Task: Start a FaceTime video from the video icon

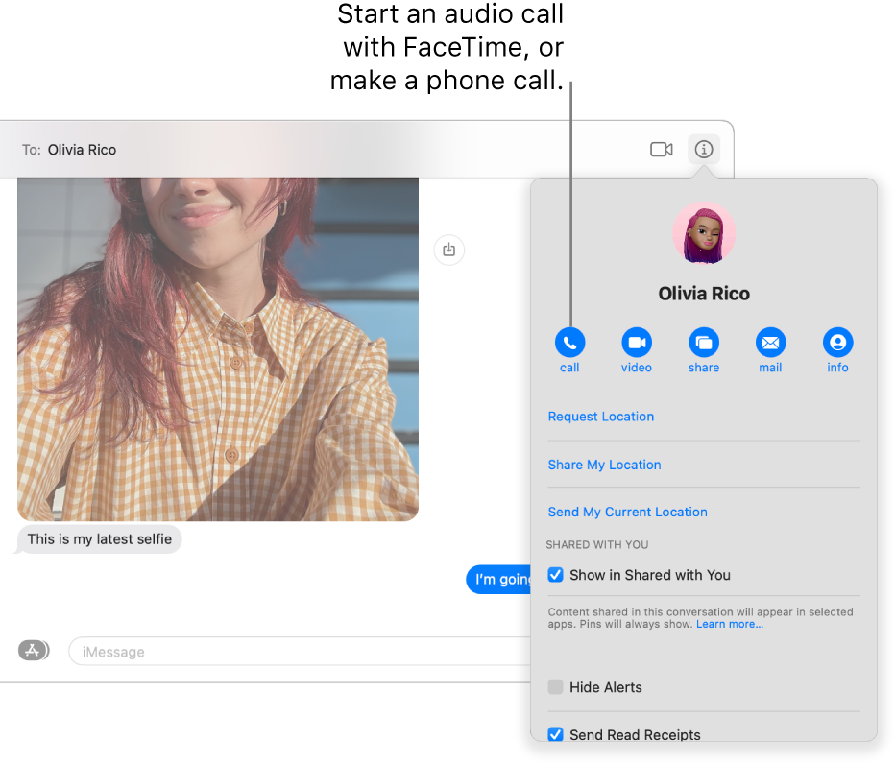Action: [637, 343]
